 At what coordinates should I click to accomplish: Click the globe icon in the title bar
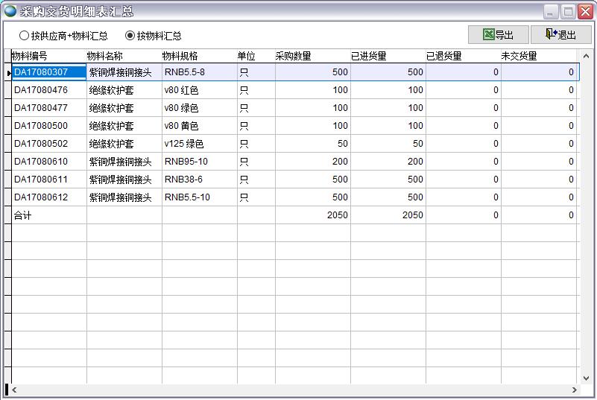coord(10,11)
